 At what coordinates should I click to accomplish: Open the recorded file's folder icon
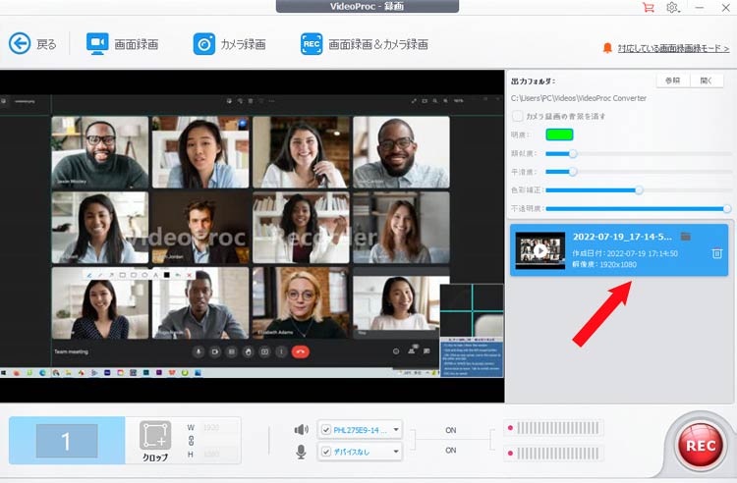[x=686, y=237]
